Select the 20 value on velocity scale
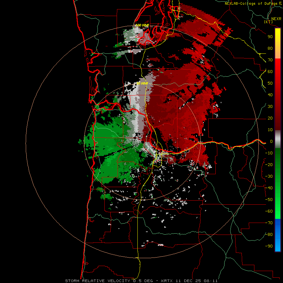The width and height of the screenshot is (283, 283). click(x=270, y=118)
